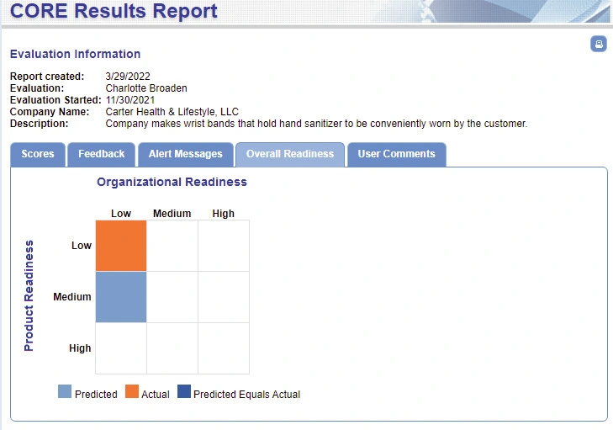
Task: Click the print icon at top right
Action: click(598, 44)
